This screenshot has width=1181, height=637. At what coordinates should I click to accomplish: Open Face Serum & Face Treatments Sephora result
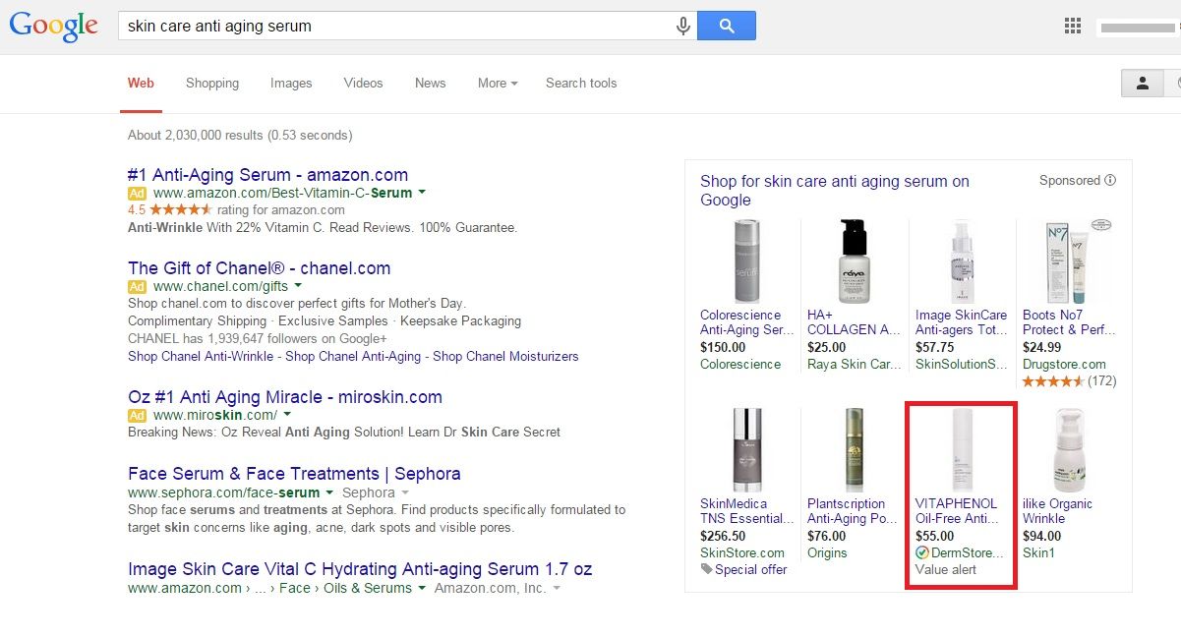[294, 474]
